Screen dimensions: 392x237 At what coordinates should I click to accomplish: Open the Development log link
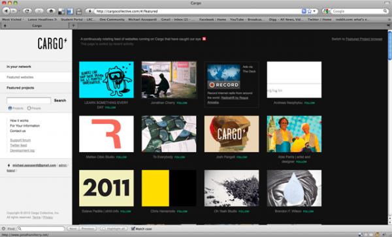point(22,150)
